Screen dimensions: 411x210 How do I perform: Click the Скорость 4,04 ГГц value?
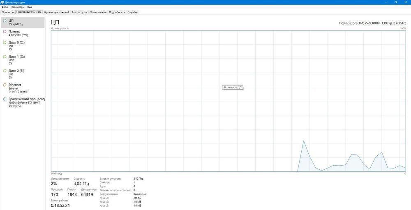click(81, 184)
